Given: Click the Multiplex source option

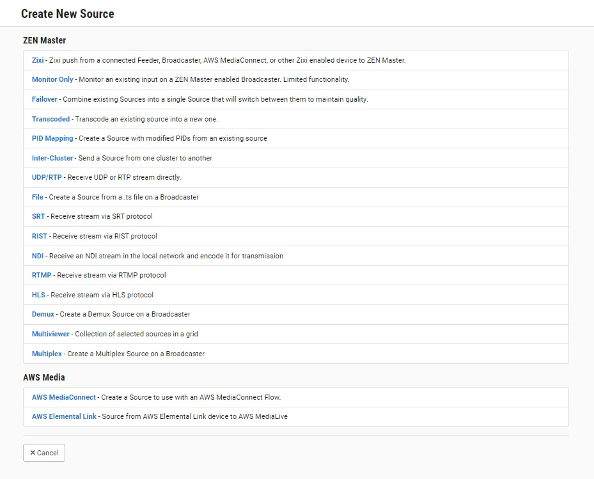Looking at the screenshot, I should pyautogui.click(x=47, y=354).
